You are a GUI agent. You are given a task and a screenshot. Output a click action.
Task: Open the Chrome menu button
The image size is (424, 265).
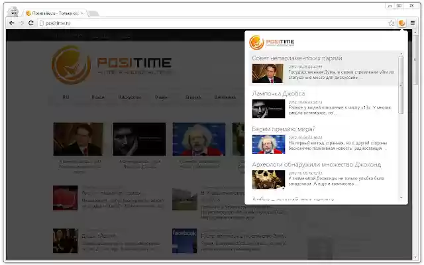pyautogui.click(x=412, y=23)
